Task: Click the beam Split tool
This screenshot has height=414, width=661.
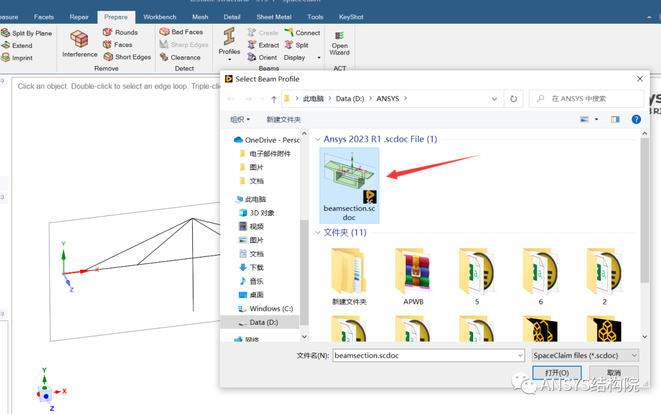Action: coord(296,45)
